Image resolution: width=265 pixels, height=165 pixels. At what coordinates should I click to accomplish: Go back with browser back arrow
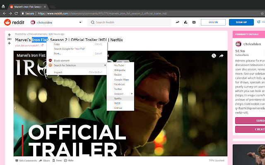pos(5,14)
